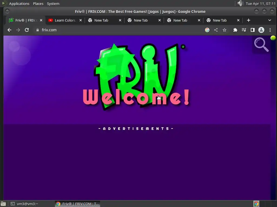Close the second New Tab
This screenshot has width=277, height=207.
tap(160, 20)
